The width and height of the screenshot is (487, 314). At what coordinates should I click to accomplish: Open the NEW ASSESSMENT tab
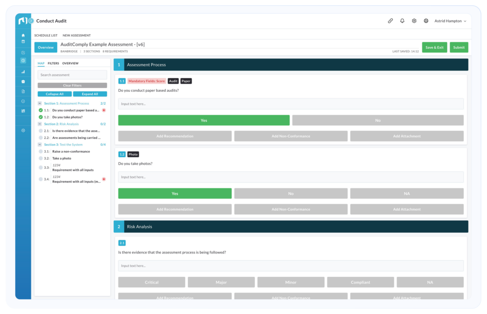77,35
